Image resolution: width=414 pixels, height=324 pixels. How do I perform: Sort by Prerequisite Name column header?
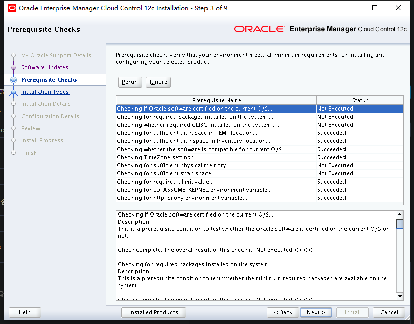click(x=217, y=100)
